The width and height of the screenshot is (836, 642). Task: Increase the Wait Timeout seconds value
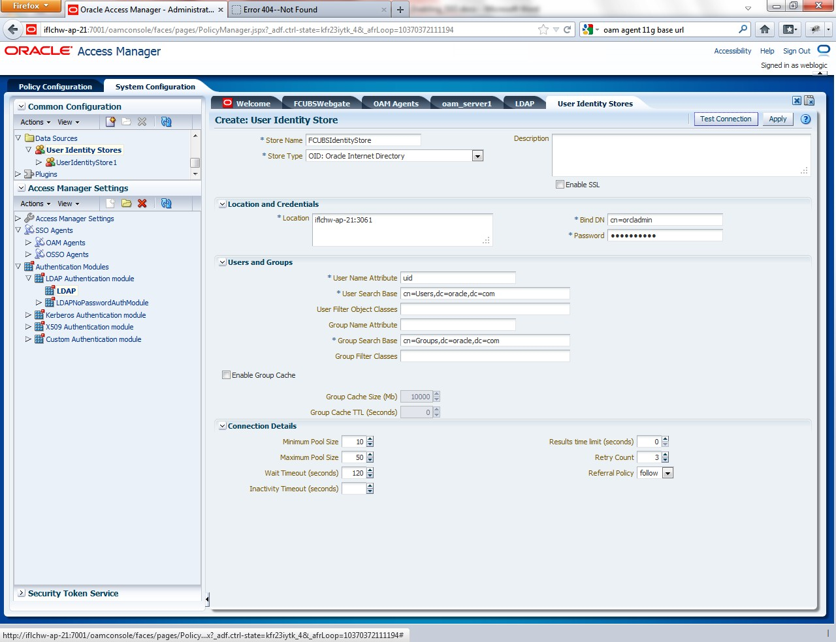pos(370,470)
